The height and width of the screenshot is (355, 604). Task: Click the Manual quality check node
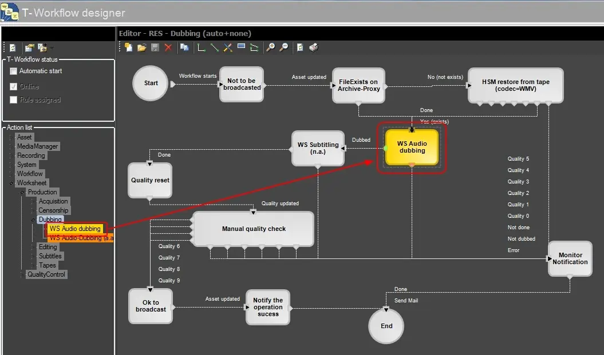pyautogui.click(x=254, y=229)
